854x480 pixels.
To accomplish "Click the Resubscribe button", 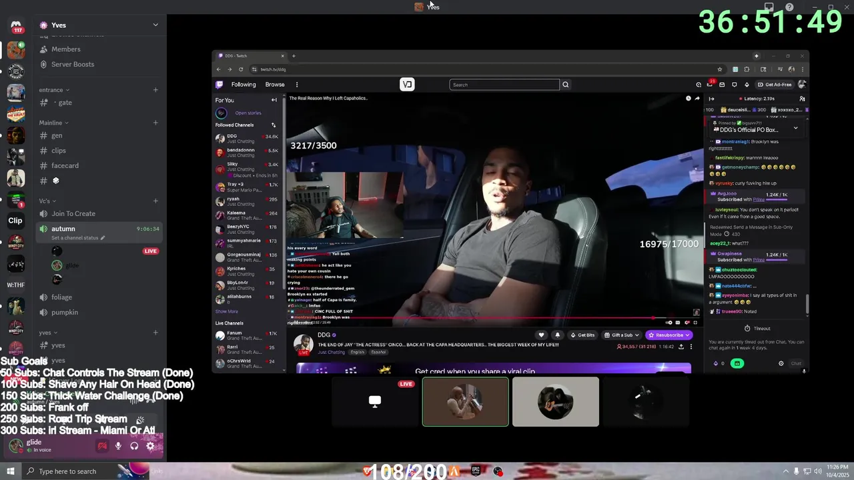I will (x=669, y=335).
